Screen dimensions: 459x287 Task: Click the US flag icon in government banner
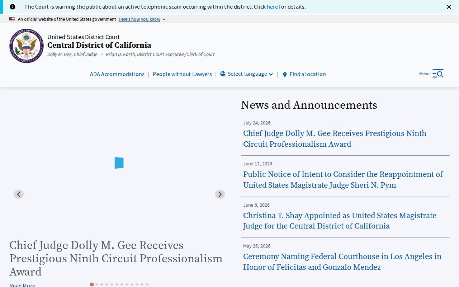coord(12,19)
